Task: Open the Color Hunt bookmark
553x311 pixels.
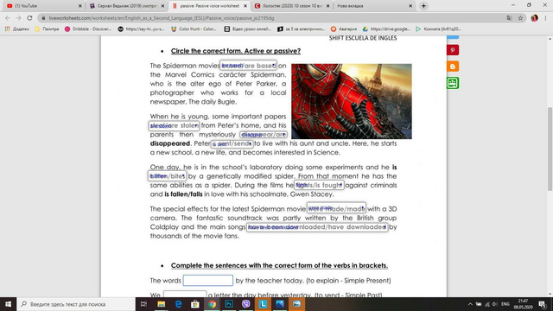Action: [194, 29]
